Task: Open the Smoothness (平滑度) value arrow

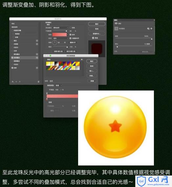Action: (x=61, y=90)
